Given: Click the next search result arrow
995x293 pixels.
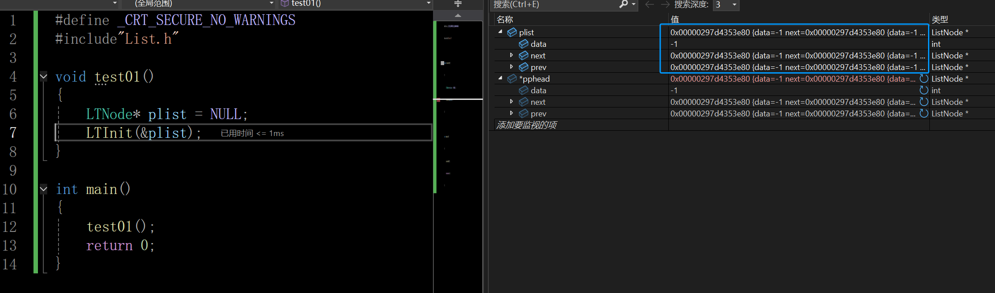Looking at the screenshot, I should coord(665,4).
